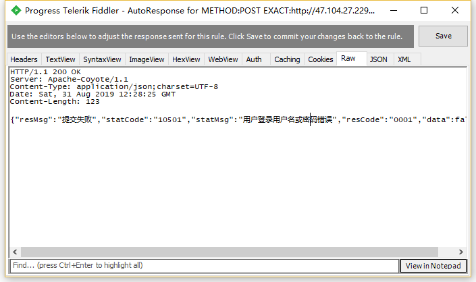
Task: Click the horizontal scrollbar thumb
Action: click(230, 252)
